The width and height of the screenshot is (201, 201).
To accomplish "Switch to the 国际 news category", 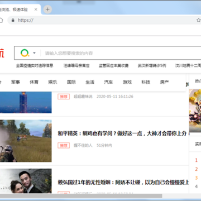I will 71,82.
